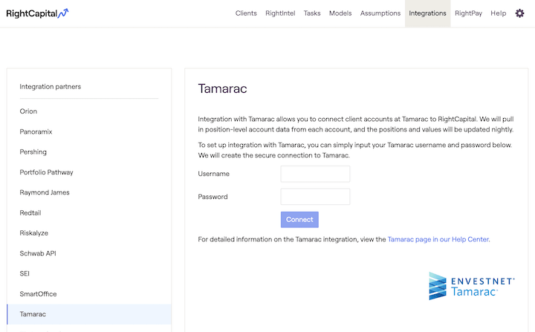Click the Envestnet Tamarac logo
Image resolution: width=535 pixels, height=332 pixels.
point(472,286)
